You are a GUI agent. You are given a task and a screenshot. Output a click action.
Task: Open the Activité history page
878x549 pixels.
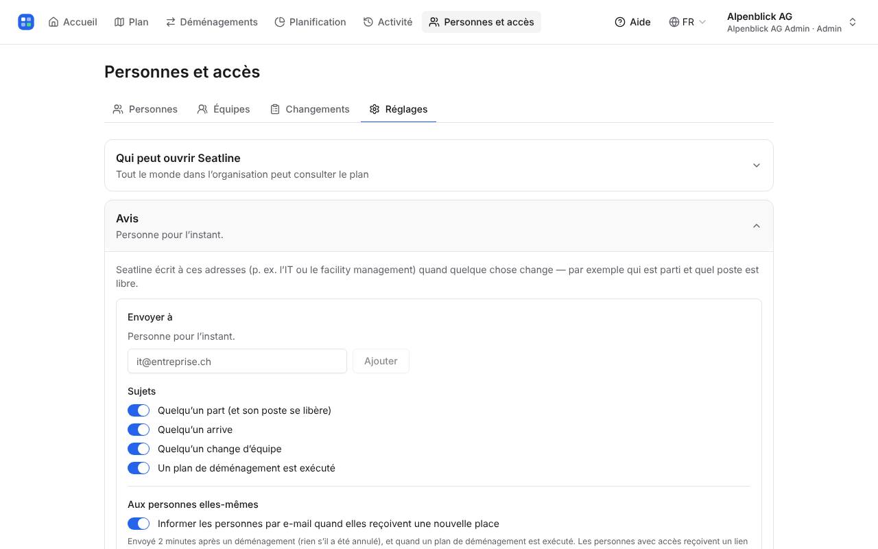(388, 22)
